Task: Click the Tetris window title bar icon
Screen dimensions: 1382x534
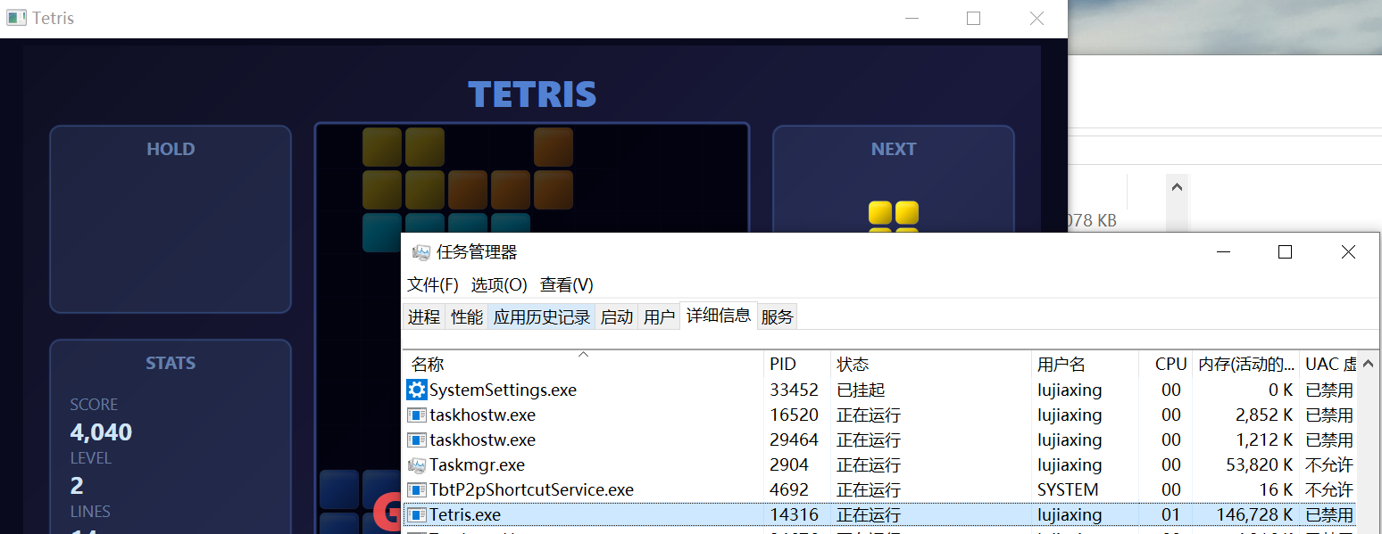Action: coord(16,18)
